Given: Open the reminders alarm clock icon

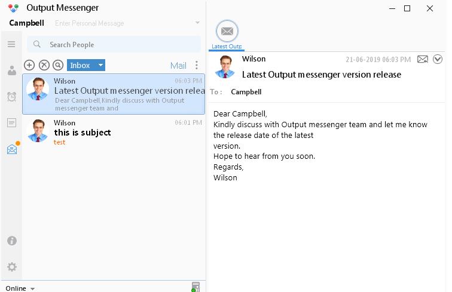Looking at the screenshot, I should tap(11, 97).
